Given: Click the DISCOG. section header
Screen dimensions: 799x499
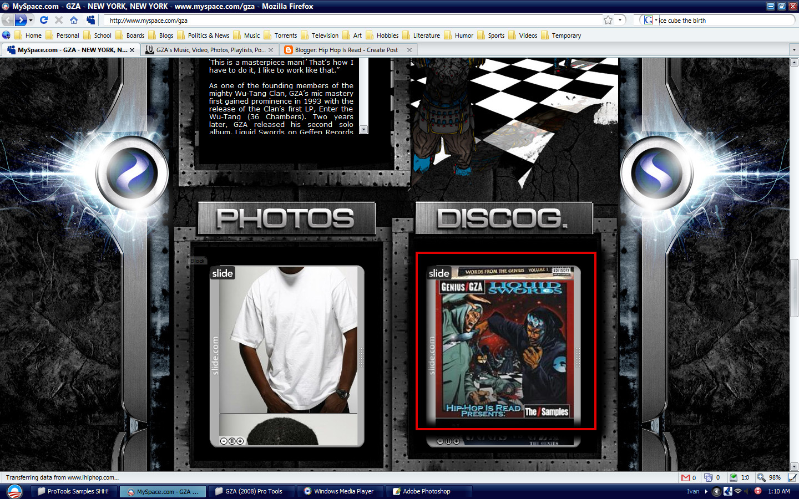Looking at the screenshot, I should tap(504, 218).
